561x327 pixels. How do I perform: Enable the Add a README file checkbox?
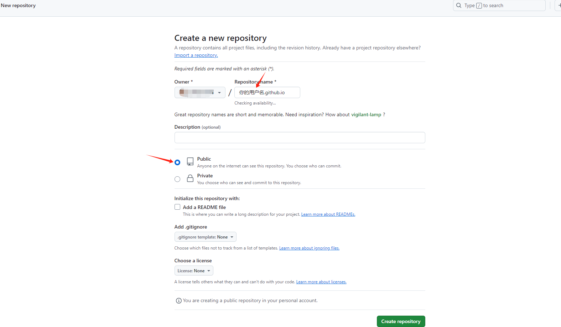pyautogui.click(x=177, y=207)
